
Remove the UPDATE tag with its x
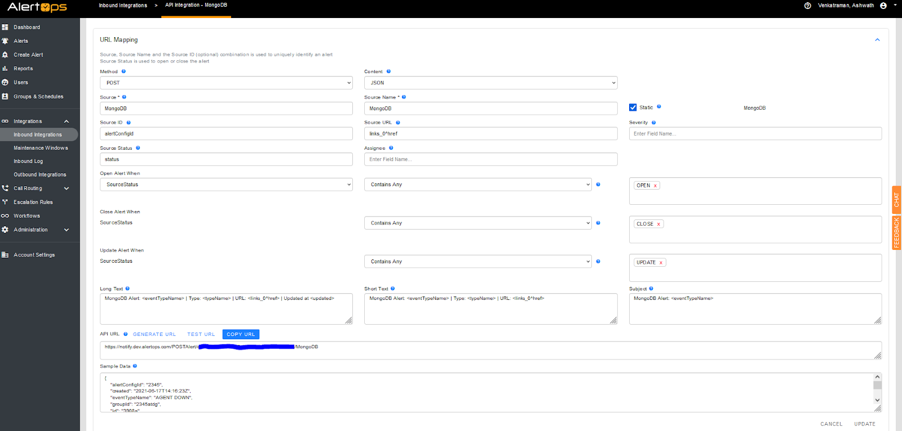[661, 263]
